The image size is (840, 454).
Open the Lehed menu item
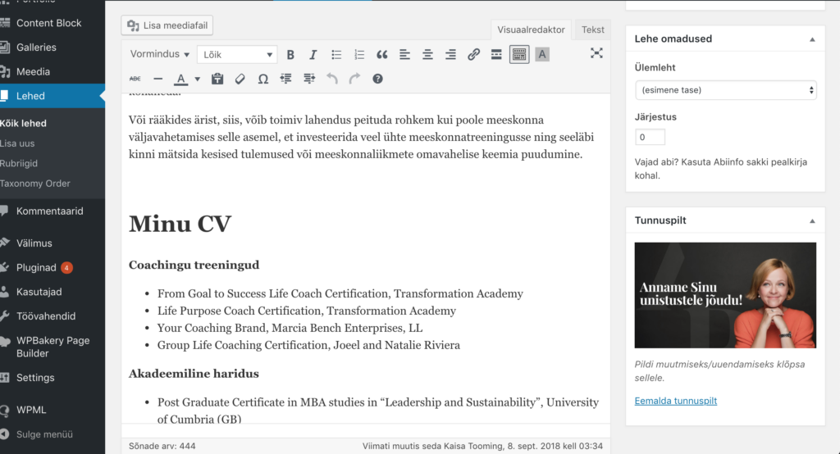pyautogui.click(x=52, y=96)
